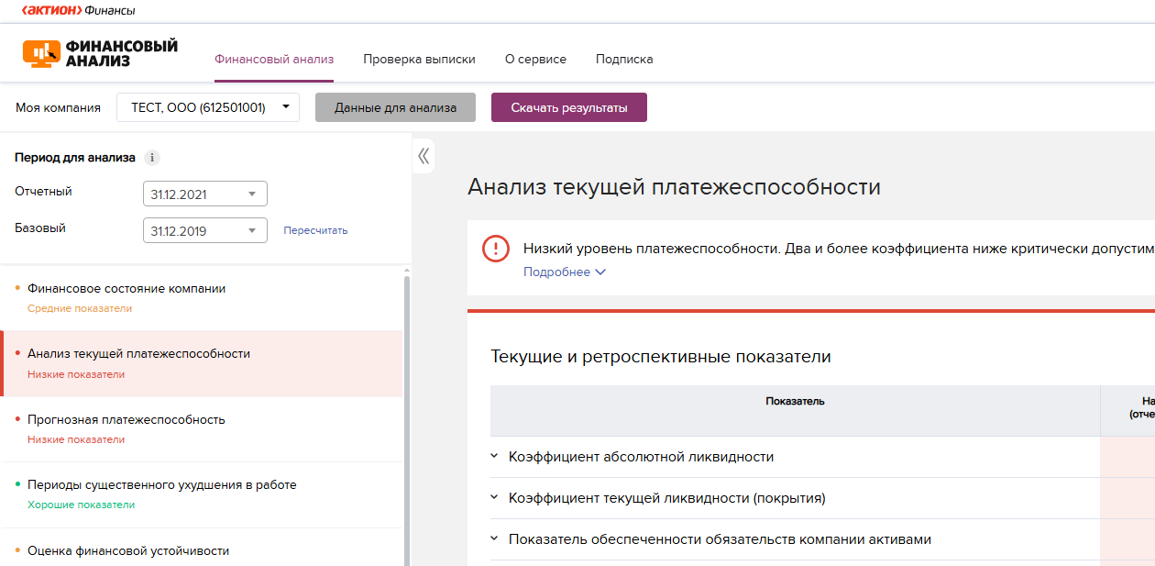Go to Подписка tab

point(624,60)
